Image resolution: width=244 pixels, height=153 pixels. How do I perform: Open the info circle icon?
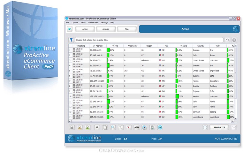click(x=205, y=127)
